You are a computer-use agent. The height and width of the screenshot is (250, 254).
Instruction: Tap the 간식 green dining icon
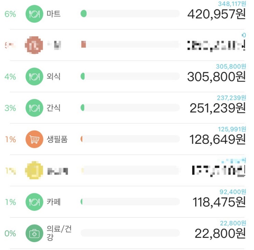pos(34,108)
